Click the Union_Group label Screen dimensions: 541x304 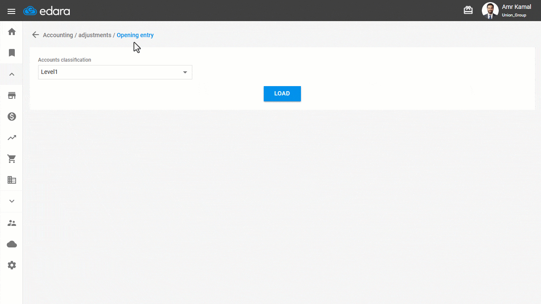click(x=514, y=15)
